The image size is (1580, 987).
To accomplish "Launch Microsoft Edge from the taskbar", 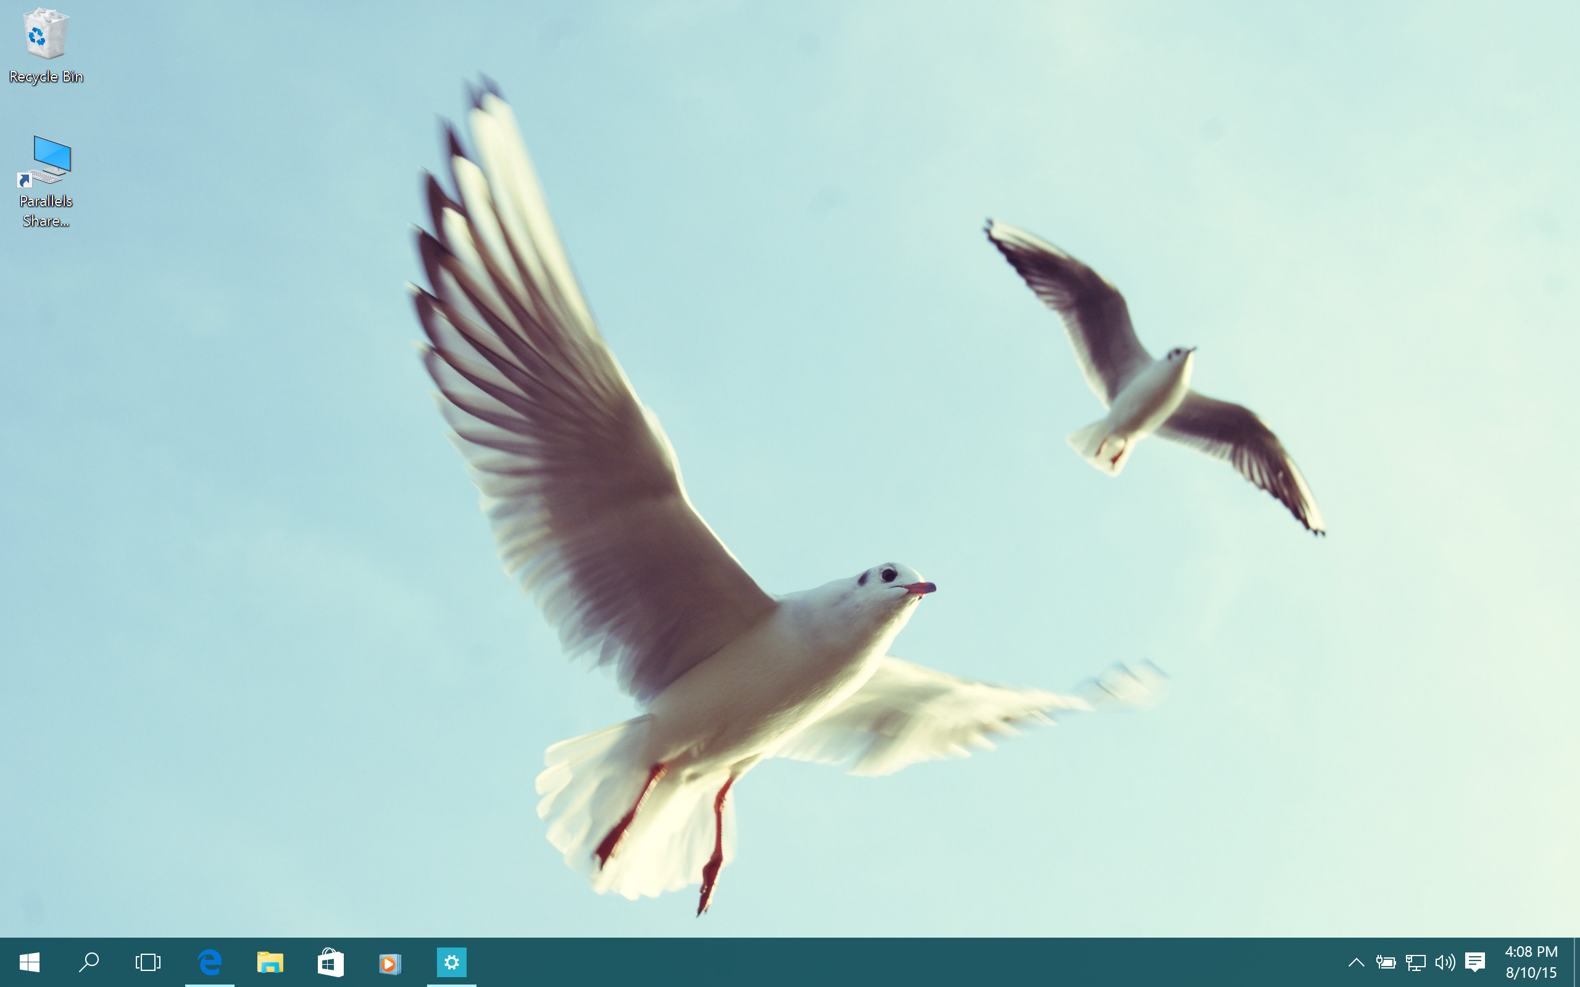I will 210,962.
